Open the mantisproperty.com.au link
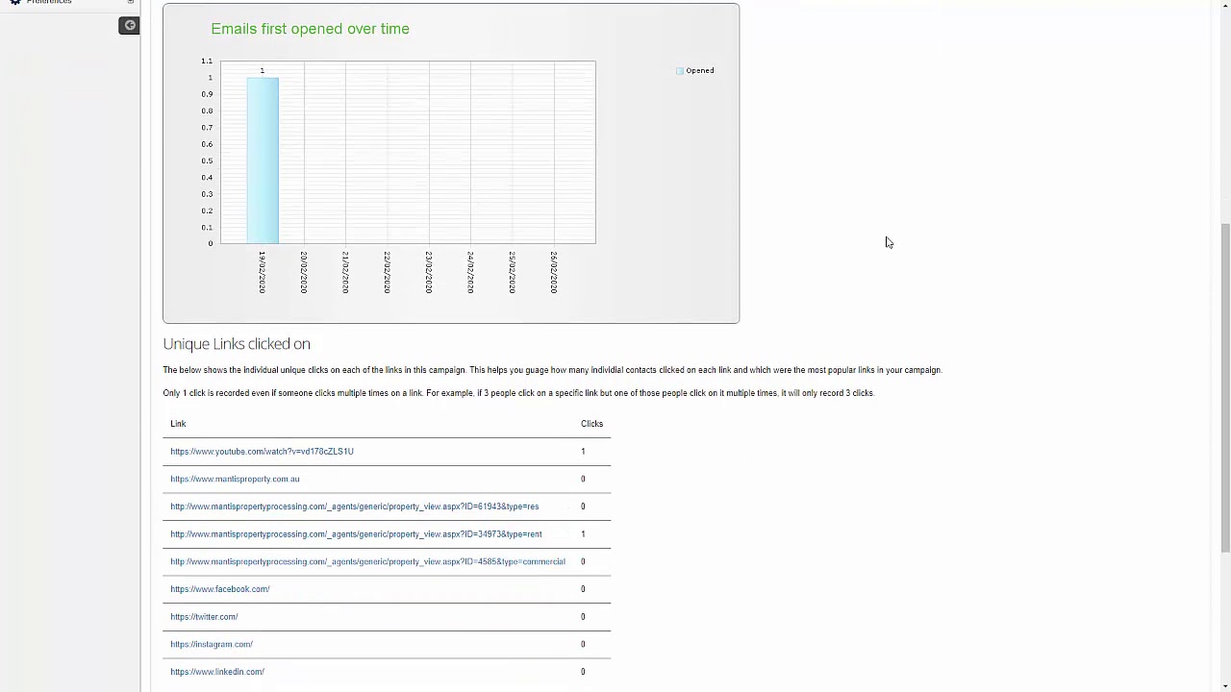 (x=235, y=479)
